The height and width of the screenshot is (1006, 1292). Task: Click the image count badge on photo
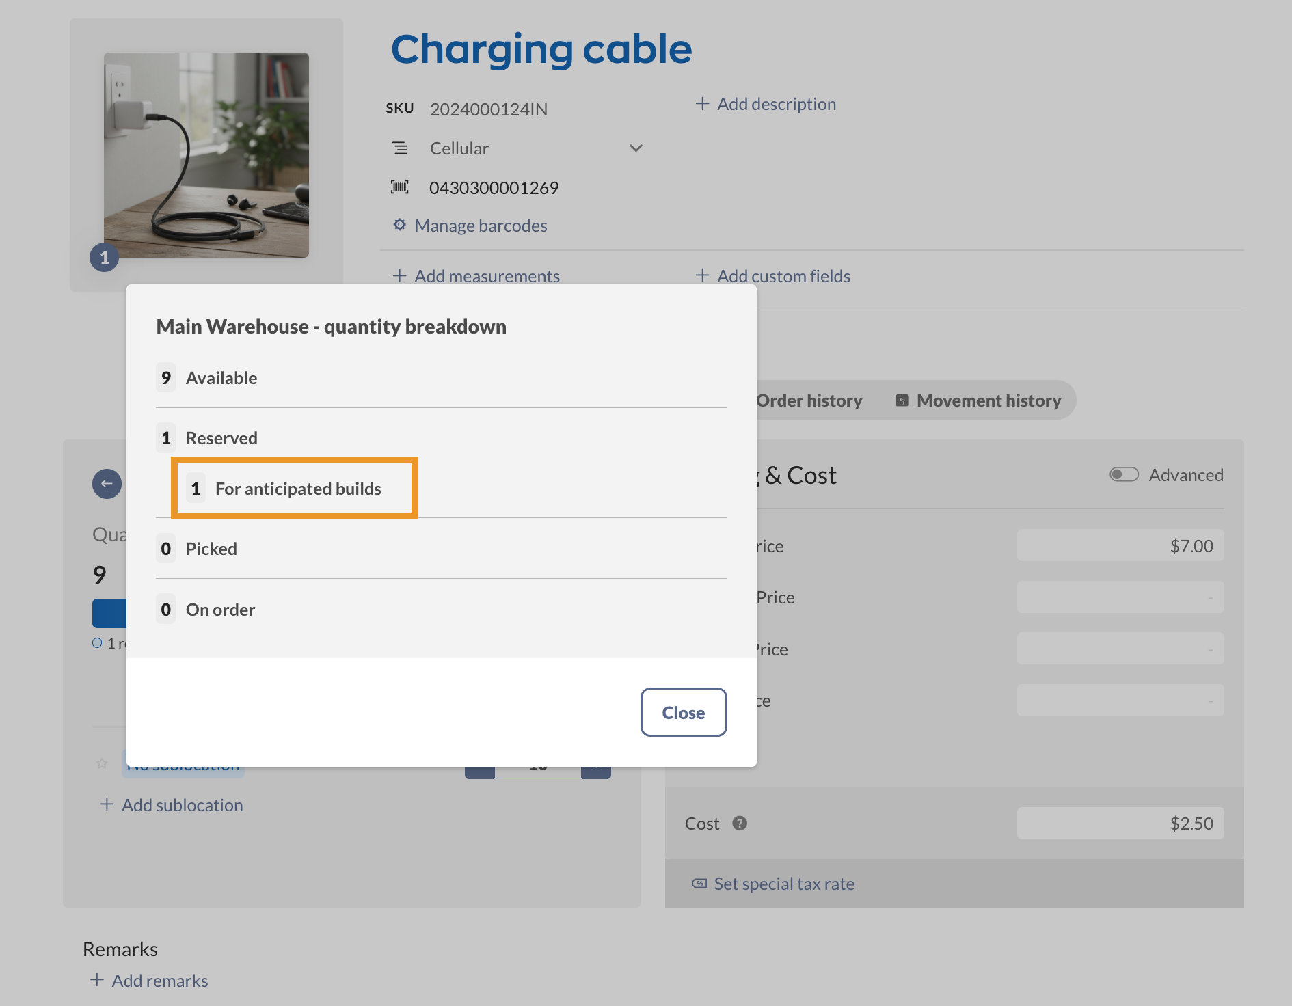[x=105, y=258]
